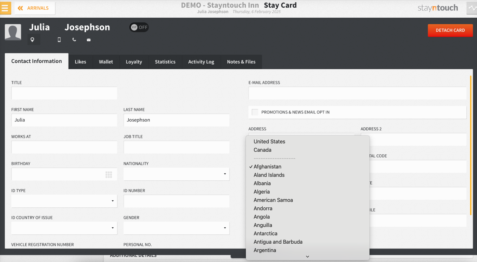The width and height of the screenshot is (477, 262).
Task: Enable Promotions & News Email Opt In checkbox
Action: (x=255, y=112)
